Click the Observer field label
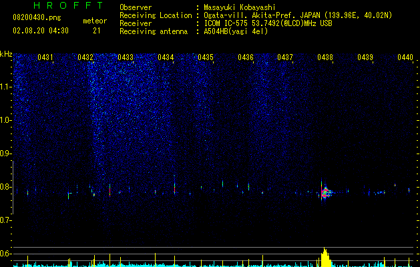Screen dimensions: 420x267 click(136, 7)
